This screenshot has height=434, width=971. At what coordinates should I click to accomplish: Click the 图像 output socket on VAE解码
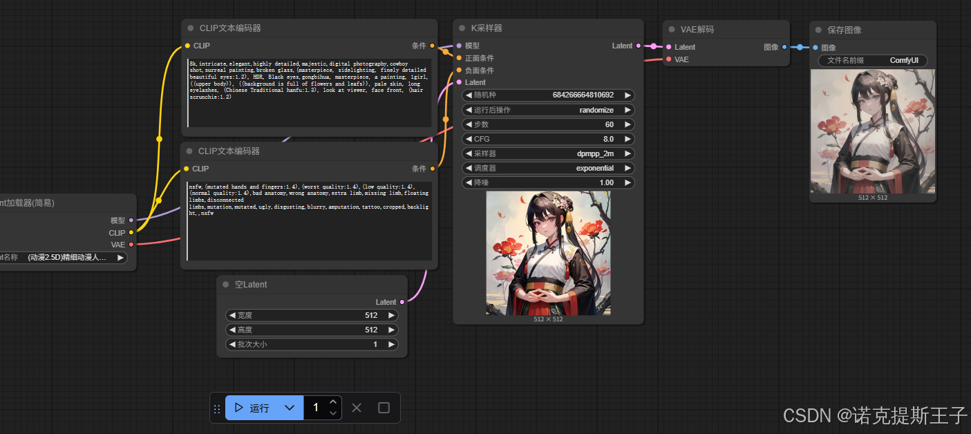coord(784,47)
